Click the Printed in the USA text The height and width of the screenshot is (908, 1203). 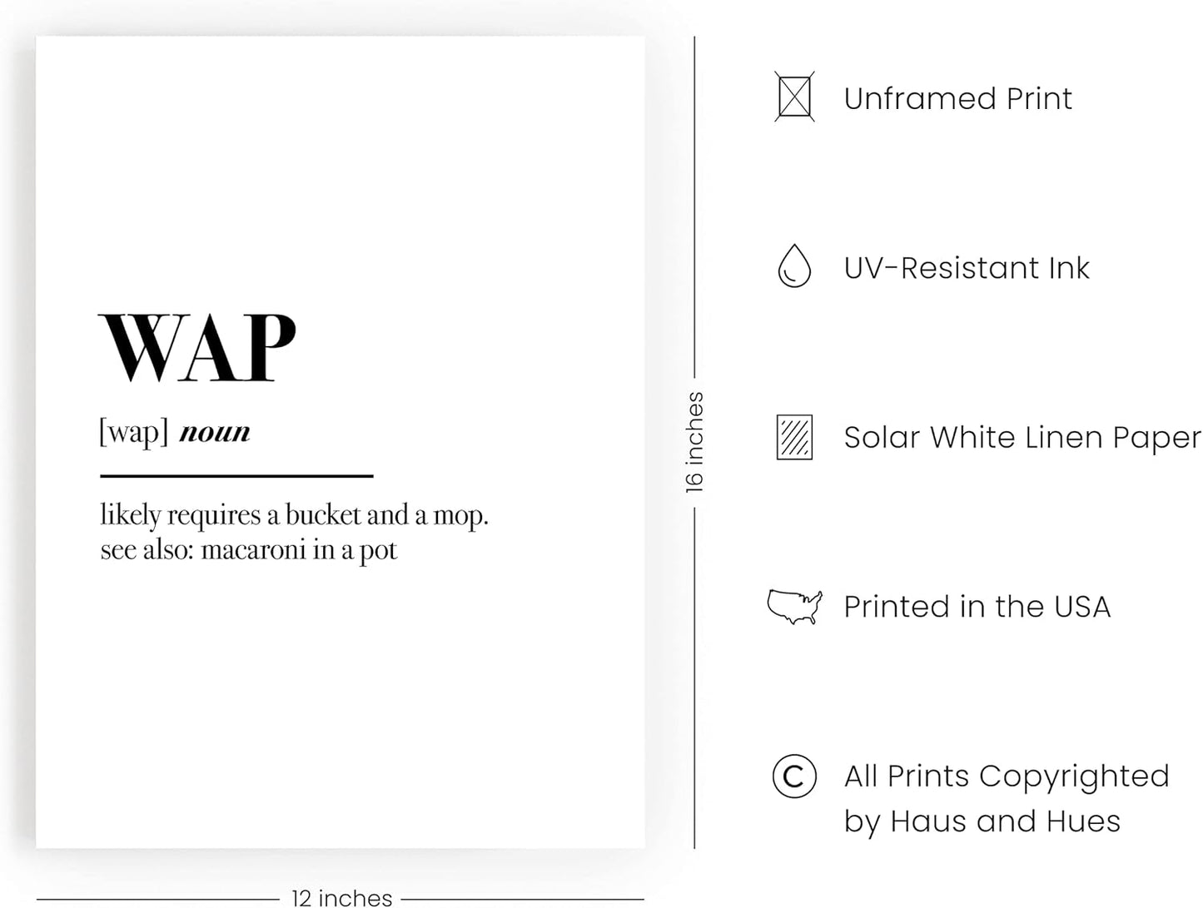977,607
